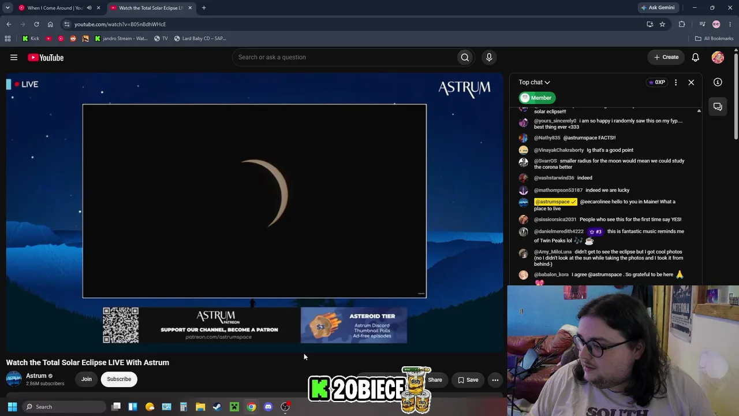The height and width of the screenshot is (416, 739).
Task: Open the Chrome profile avatar
Action: click(716, 24)
